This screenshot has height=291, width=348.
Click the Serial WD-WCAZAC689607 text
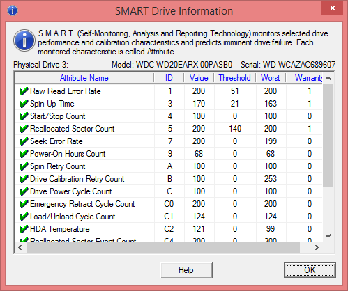point(288,65)
